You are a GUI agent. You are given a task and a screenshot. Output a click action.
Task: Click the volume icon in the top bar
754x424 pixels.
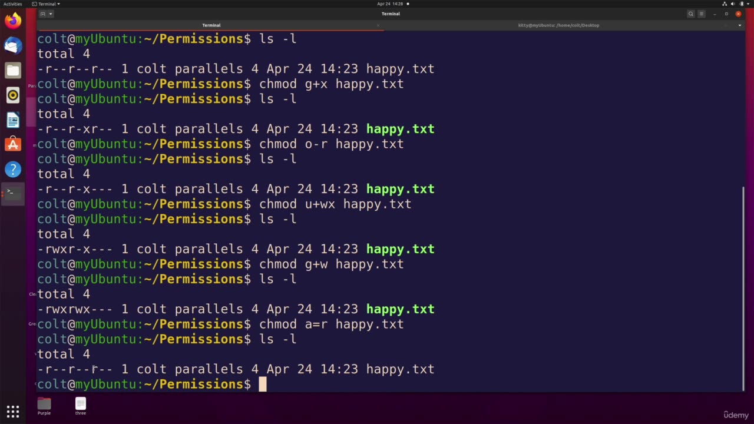click(x=733, y=4)
